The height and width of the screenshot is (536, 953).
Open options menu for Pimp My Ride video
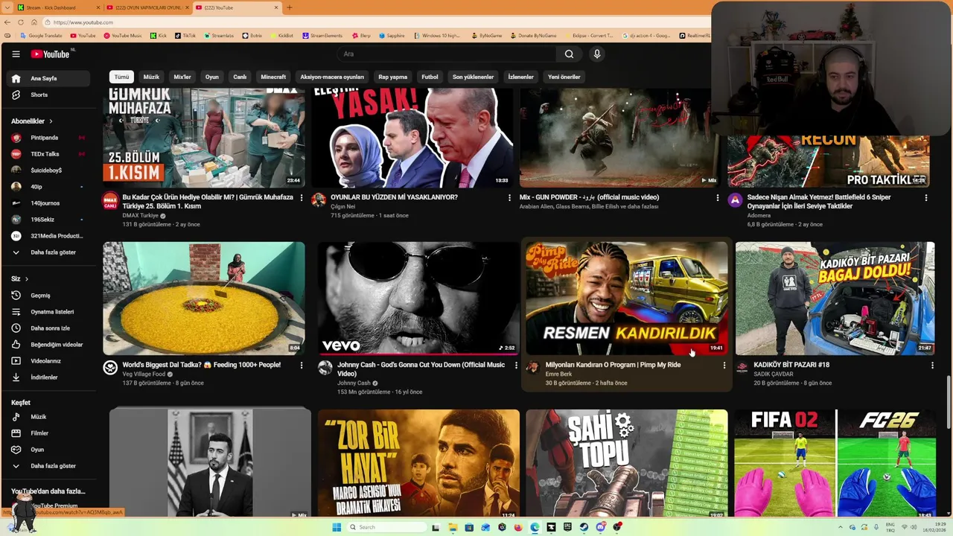tap(724, 365)
